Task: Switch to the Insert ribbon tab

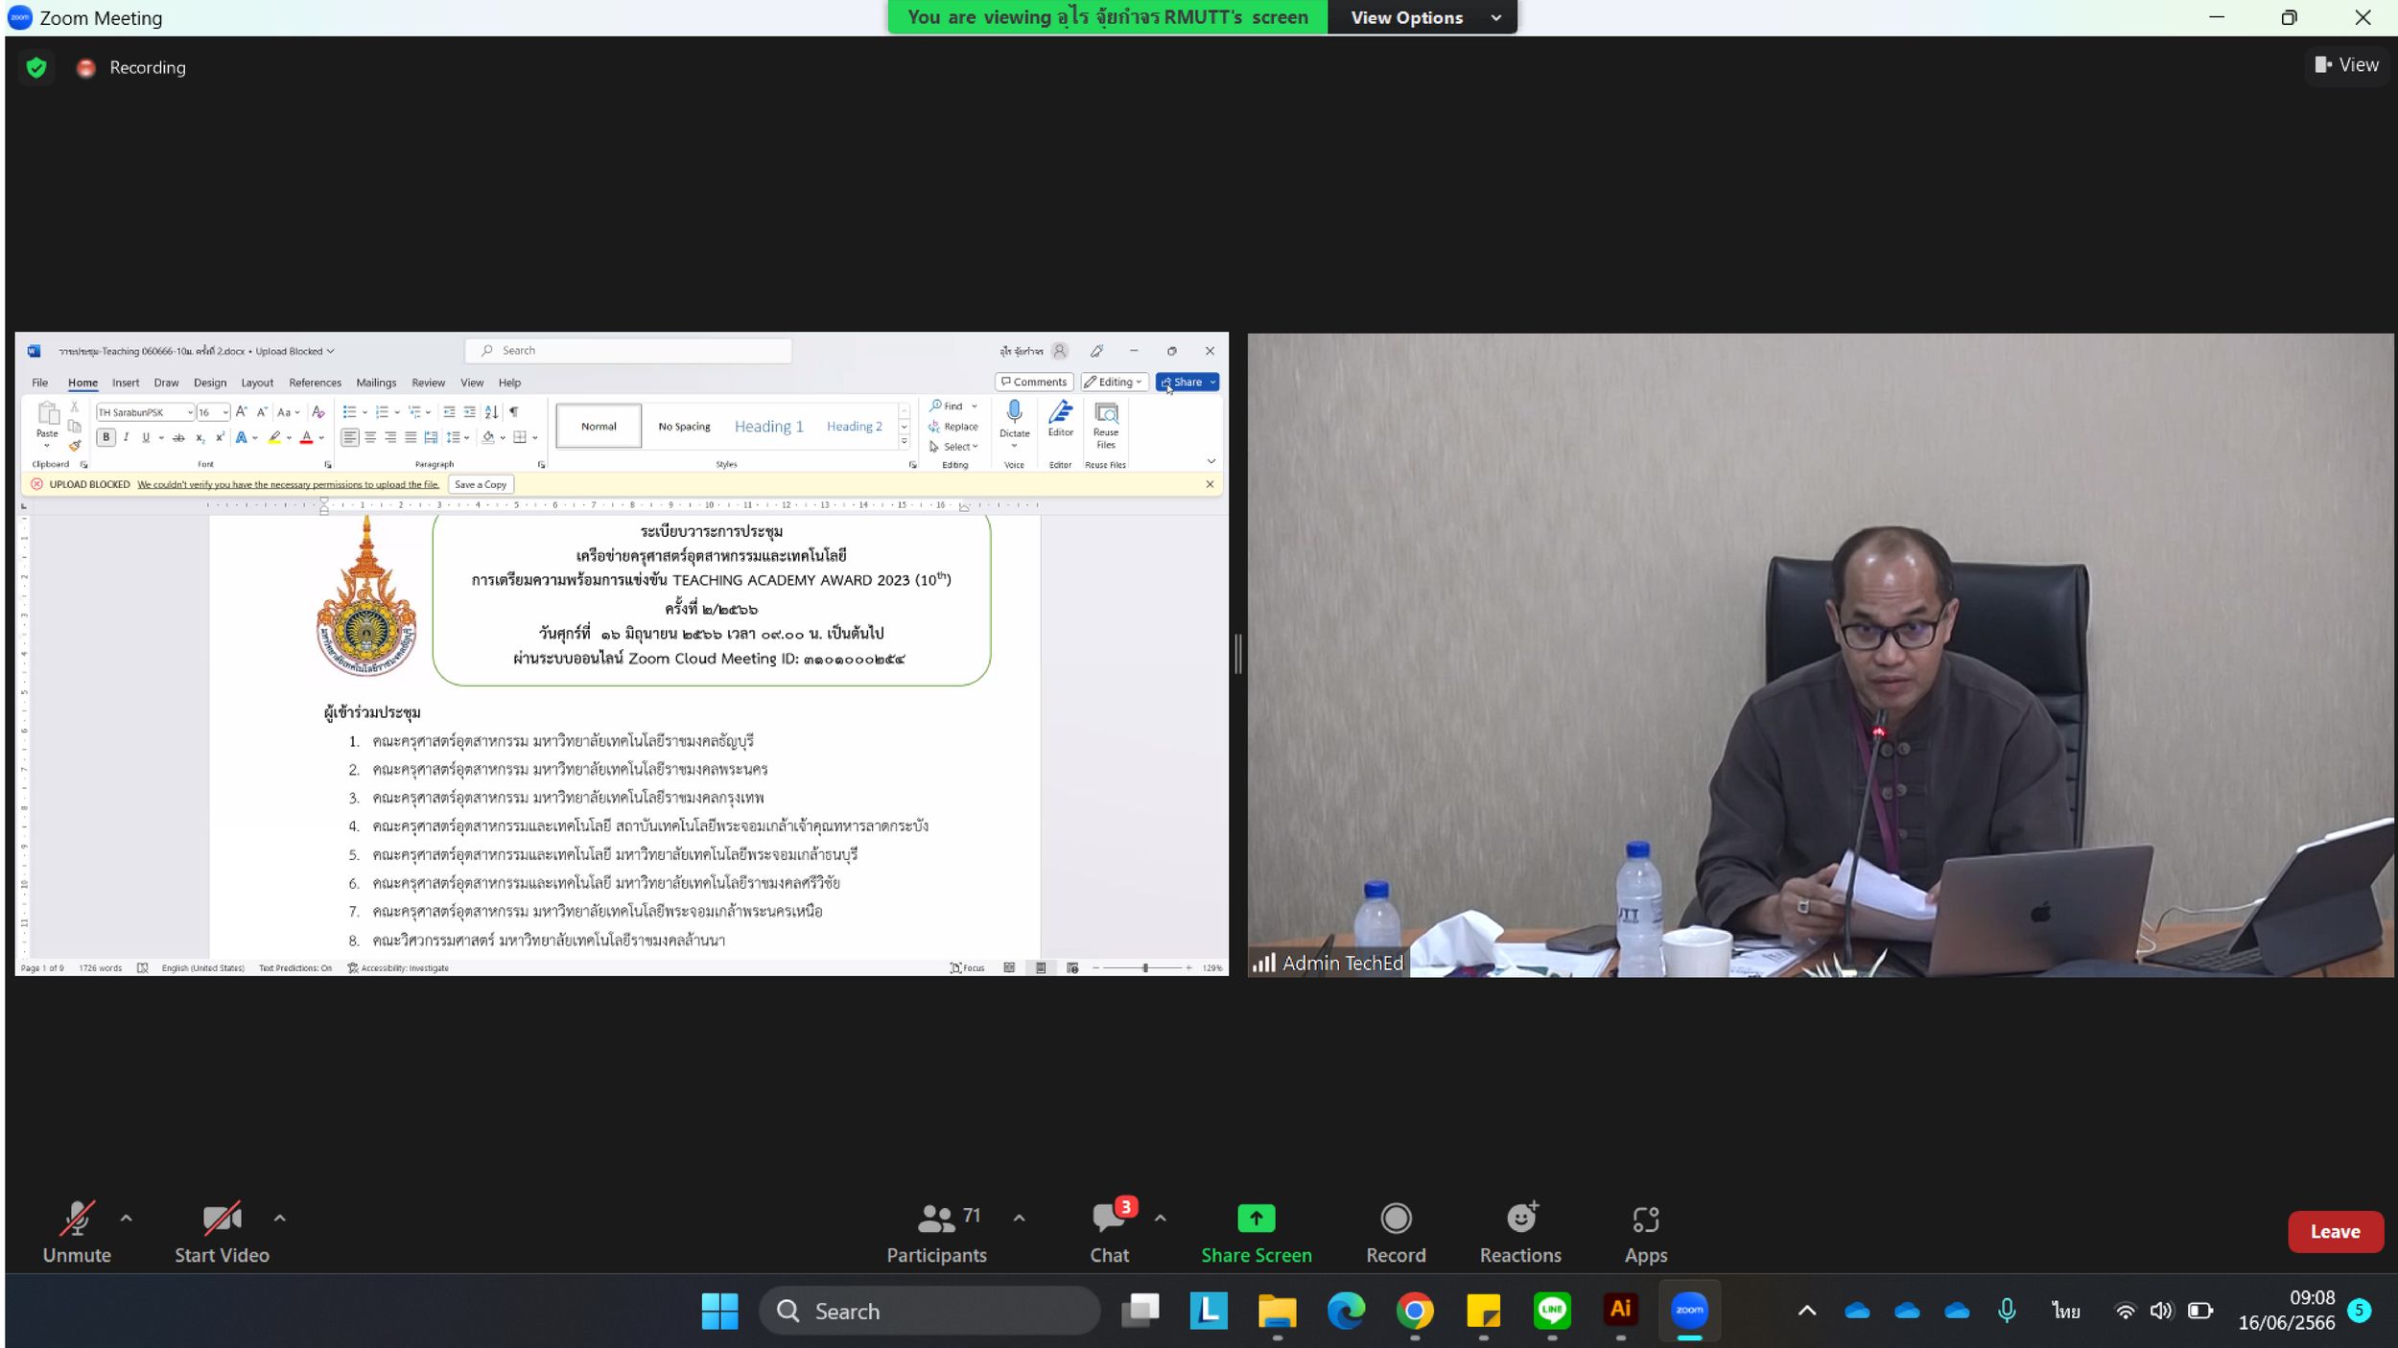Action: [126, 383]
